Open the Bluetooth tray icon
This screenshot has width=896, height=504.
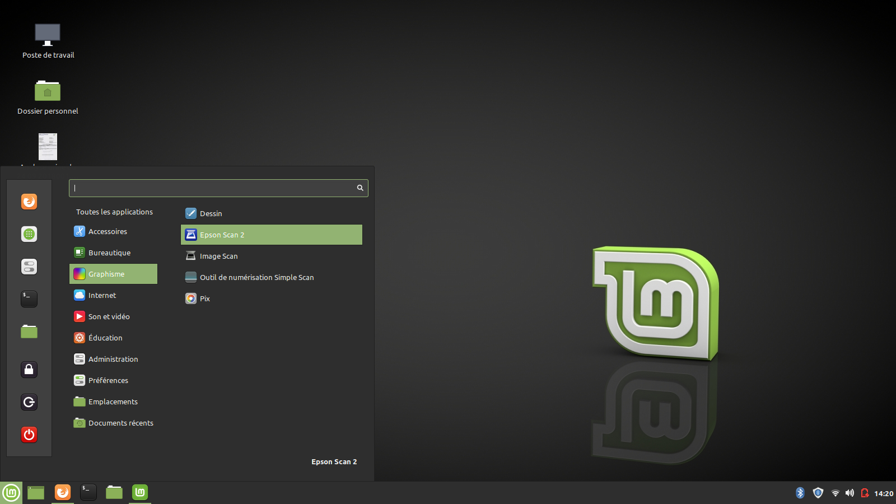tap(800, 493)
